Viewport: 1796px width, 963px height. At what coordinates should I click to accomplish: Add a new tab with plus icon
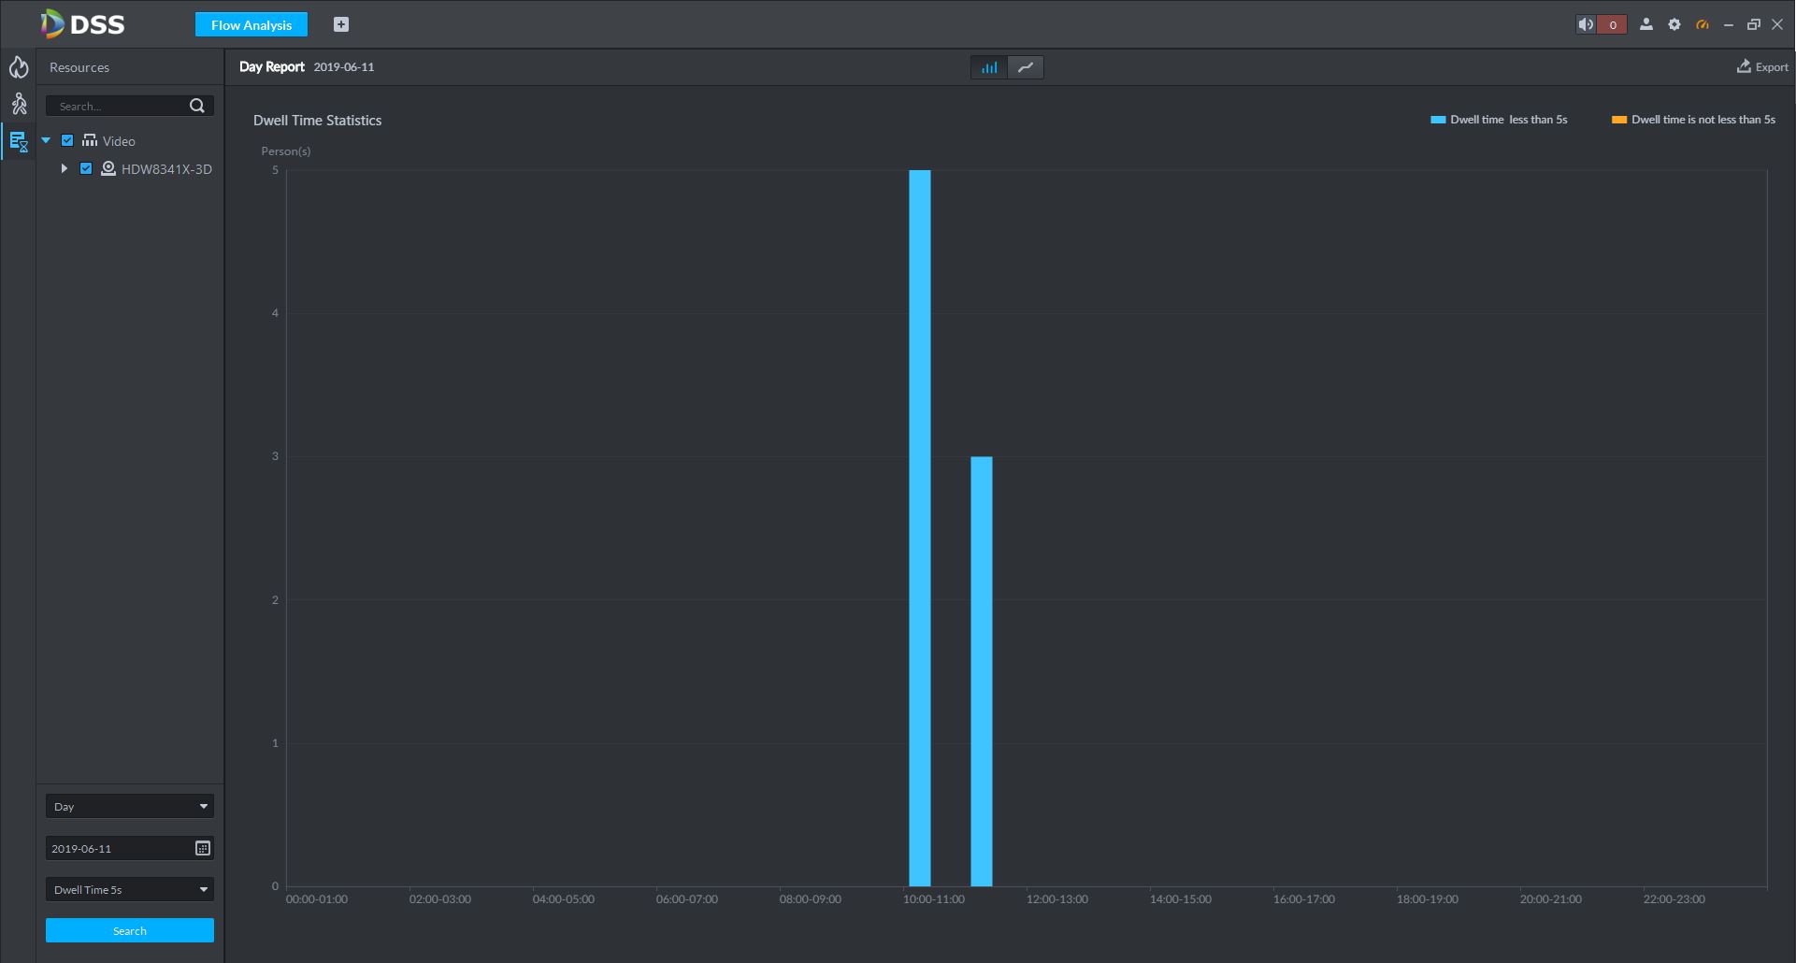click(x=341, y=24)
